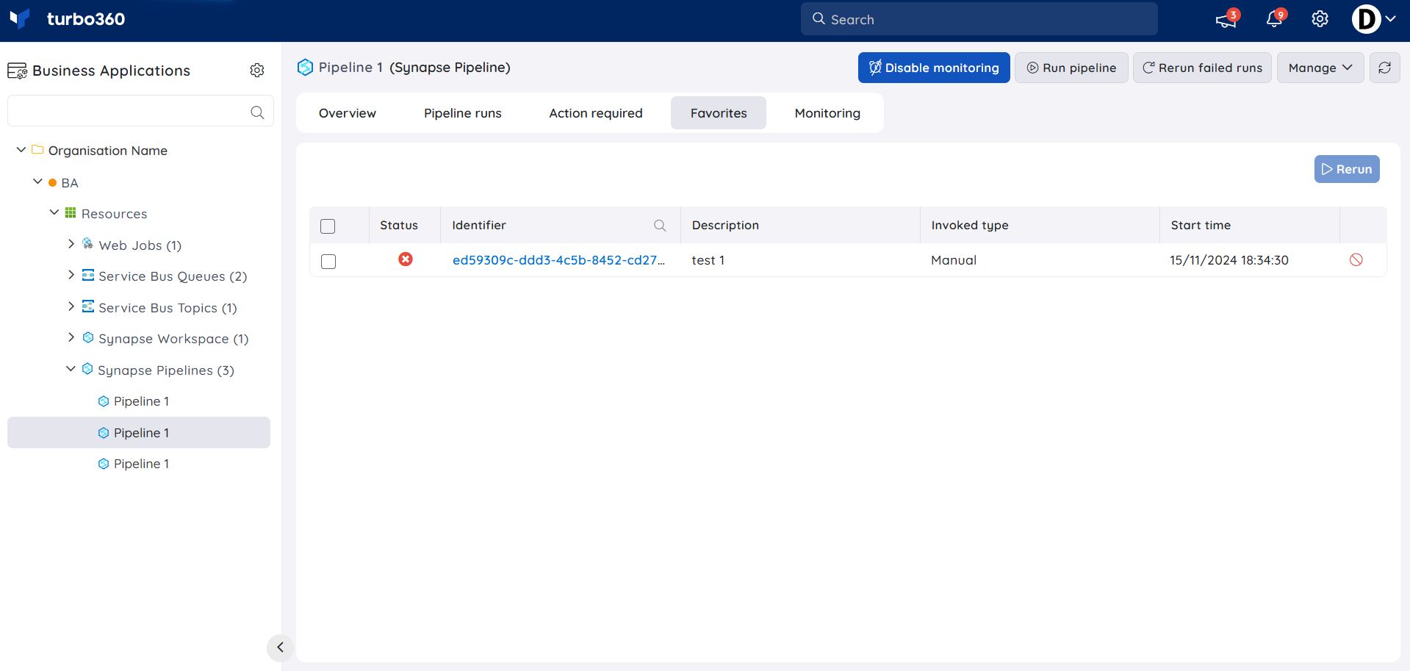Expand the Service Bus Topics node
Image resolution: width=1410 pixels, height=671 pixels.
click(71, 306)
